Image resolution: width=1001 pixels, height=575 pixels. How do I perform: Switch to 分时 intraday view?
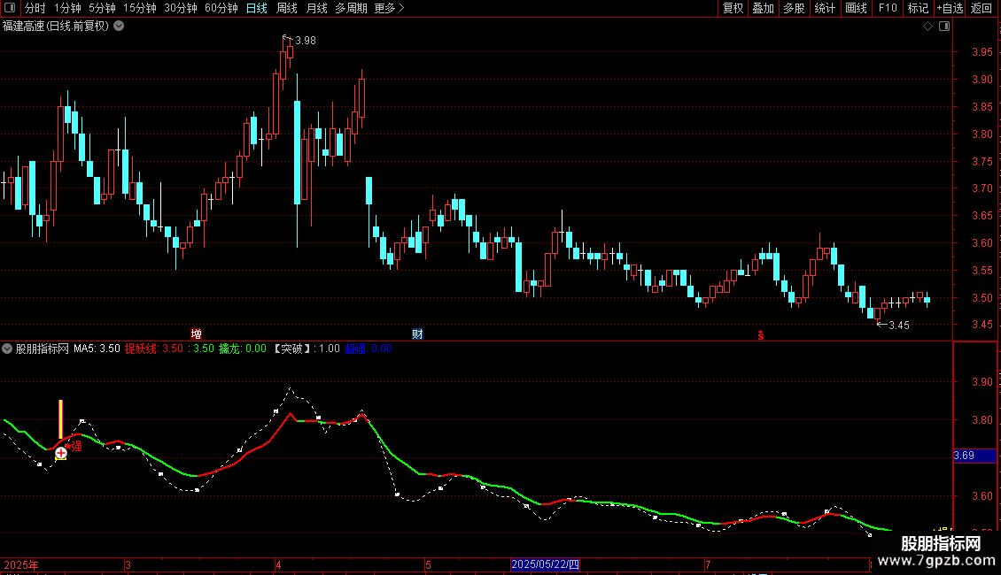(x=35, y=8)
